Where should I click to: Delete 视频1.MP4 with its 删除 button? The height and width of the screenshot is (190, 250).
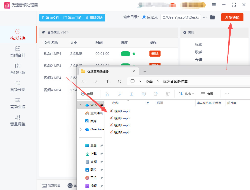(155, 54)
